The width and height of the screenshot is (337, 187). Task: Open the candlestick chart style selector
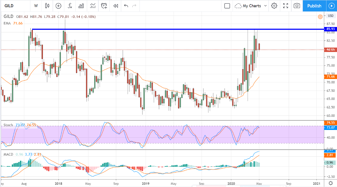47,6
